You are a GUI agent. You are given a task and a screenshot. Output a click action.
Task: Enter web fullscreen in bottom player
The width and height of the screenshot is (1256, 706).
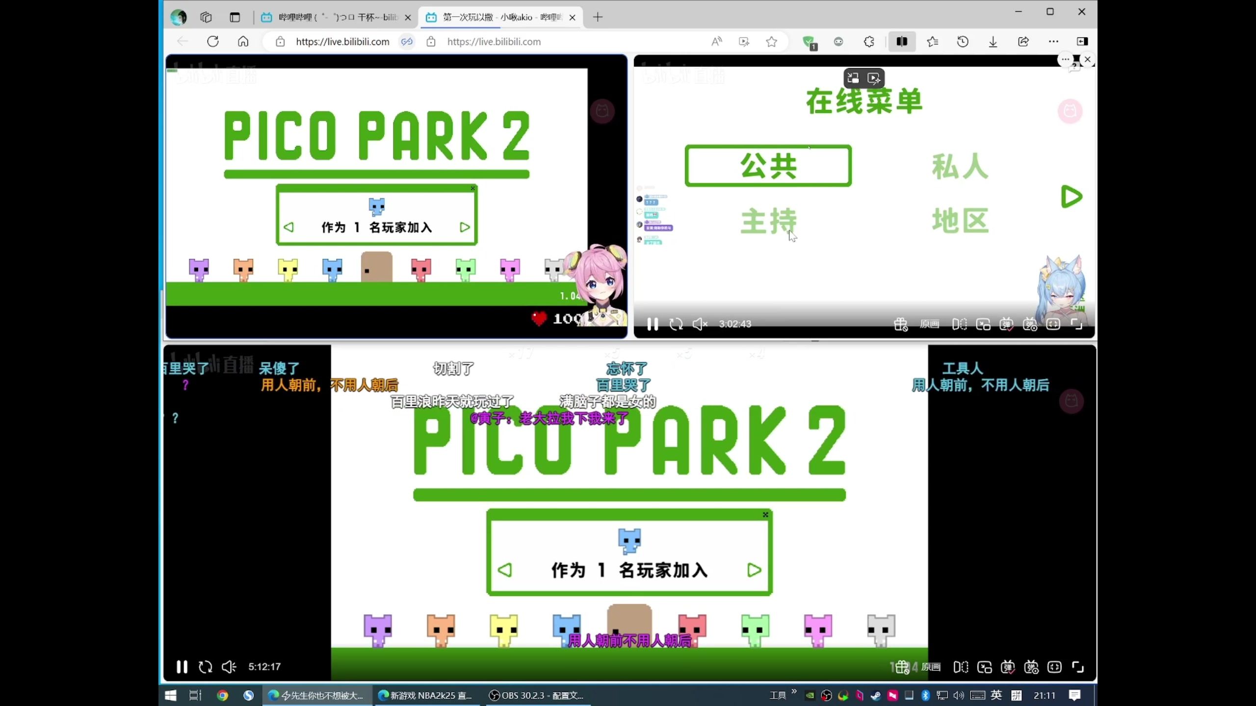tap(1054, 667)
